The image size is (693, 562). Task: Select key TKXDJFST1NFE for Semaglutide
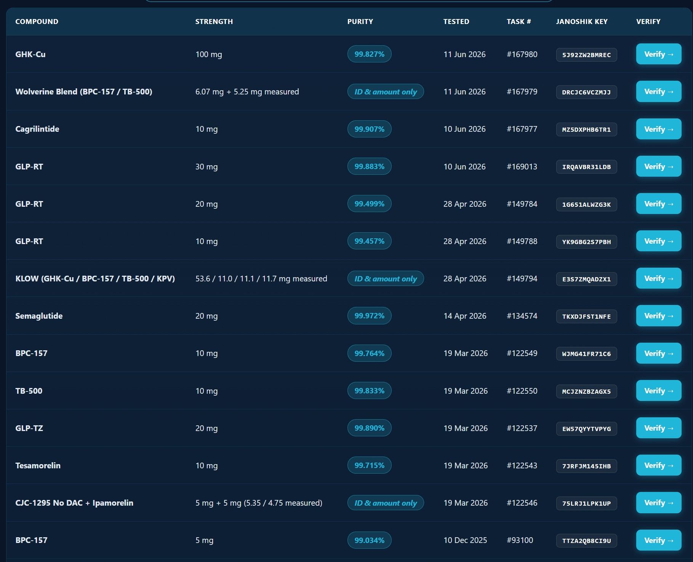(586, 316)
